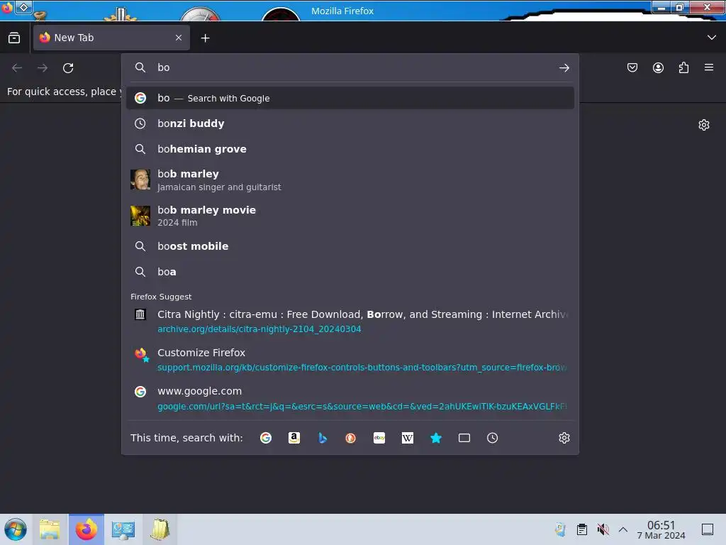The width and height of the screenshot is (726, 545).
Task: Open the Citra Nightly Internet Archive result
Action: click(x=350, y=321)
